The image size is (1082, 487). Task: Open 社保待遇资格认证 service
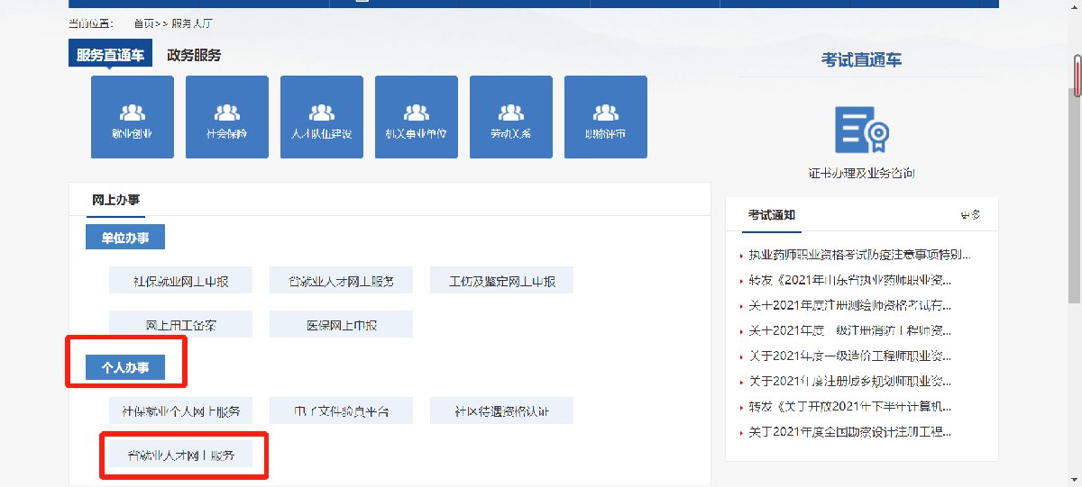[x=501, y=411]
